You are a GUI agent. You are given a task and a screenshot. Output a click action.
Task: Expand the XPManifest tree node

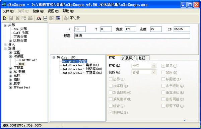point(10,87)
